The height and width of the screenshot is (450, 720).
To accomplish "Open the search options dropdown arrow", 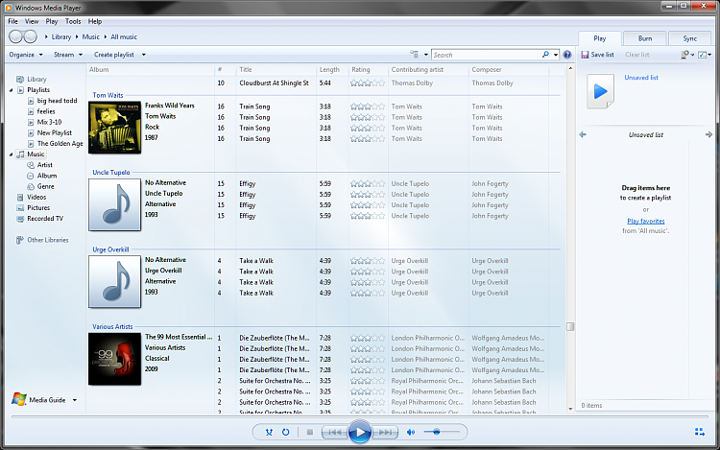I will point(556,55).
